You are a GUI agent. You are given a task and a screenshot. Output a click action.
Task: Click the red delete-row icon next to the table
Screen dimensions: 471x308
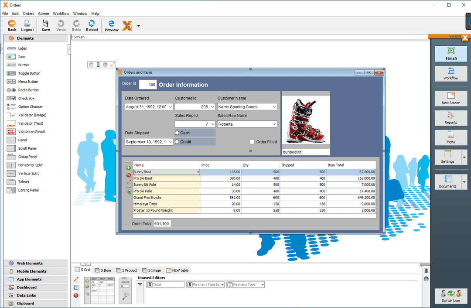click(128, 175)
